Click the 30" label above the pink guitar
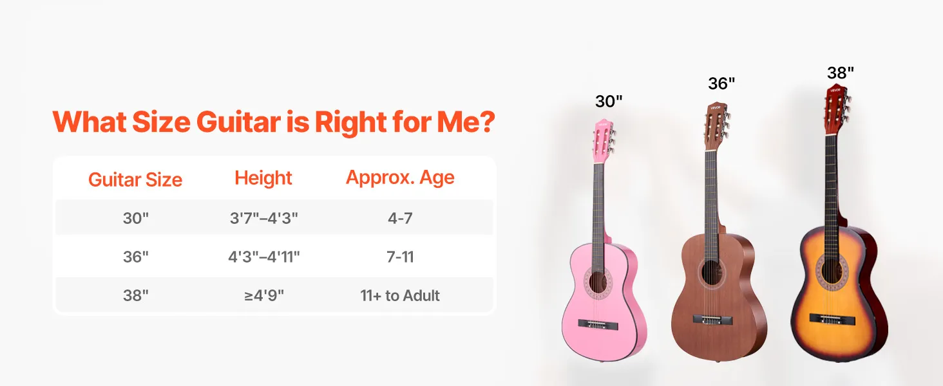 click(609, 100)
